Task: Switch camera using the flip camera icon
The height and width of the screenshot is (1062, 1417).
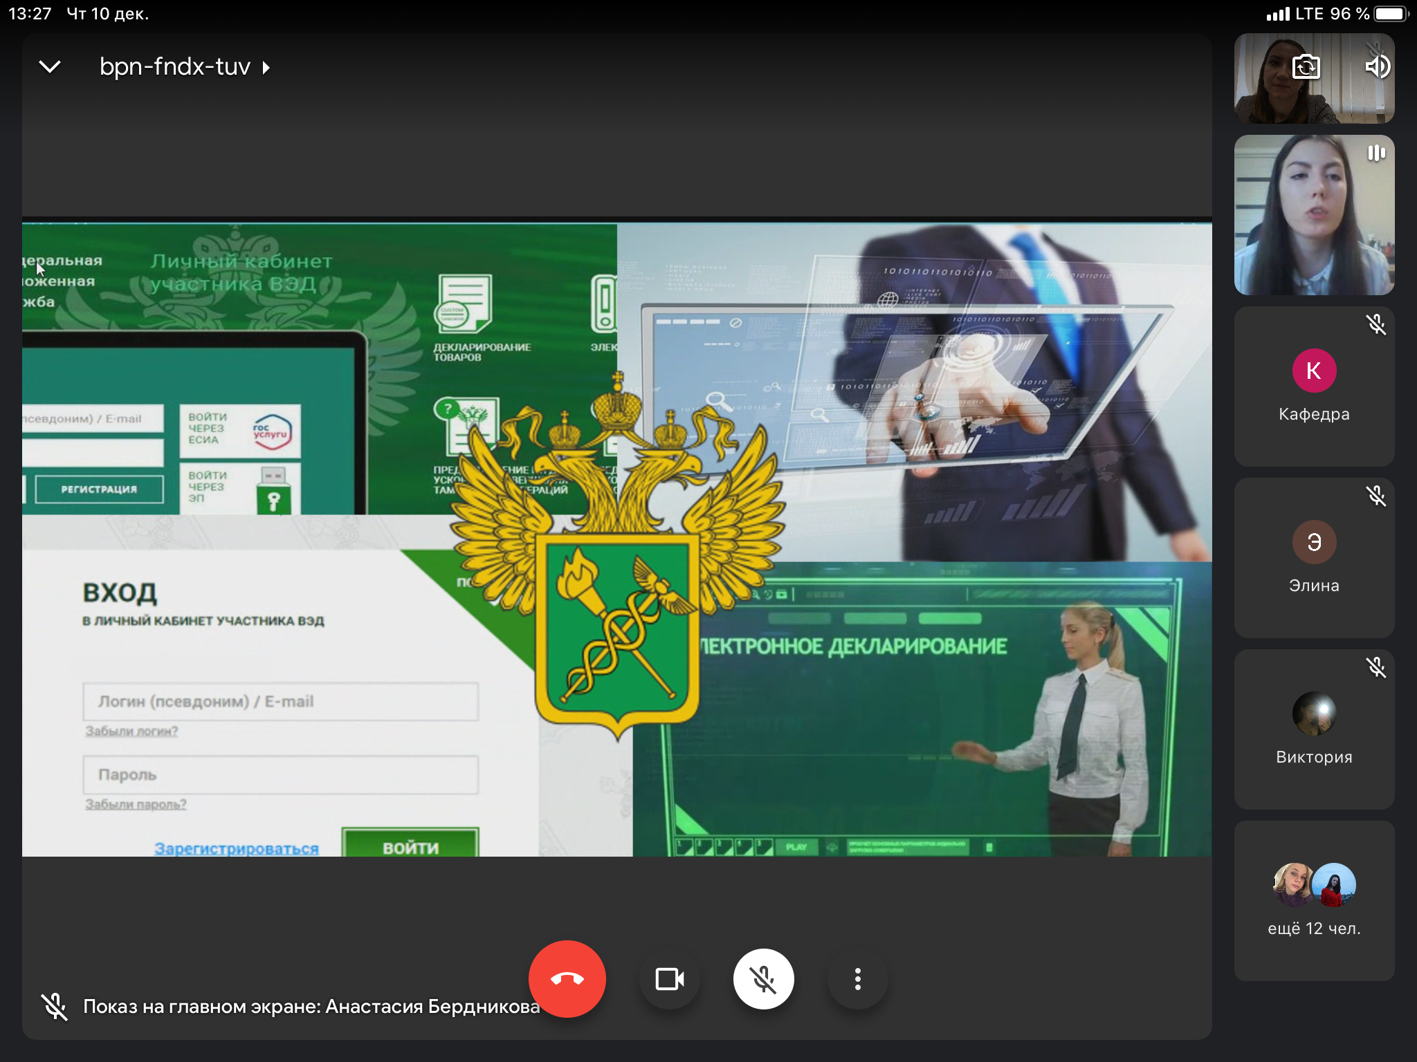Action: [1306, 67]
